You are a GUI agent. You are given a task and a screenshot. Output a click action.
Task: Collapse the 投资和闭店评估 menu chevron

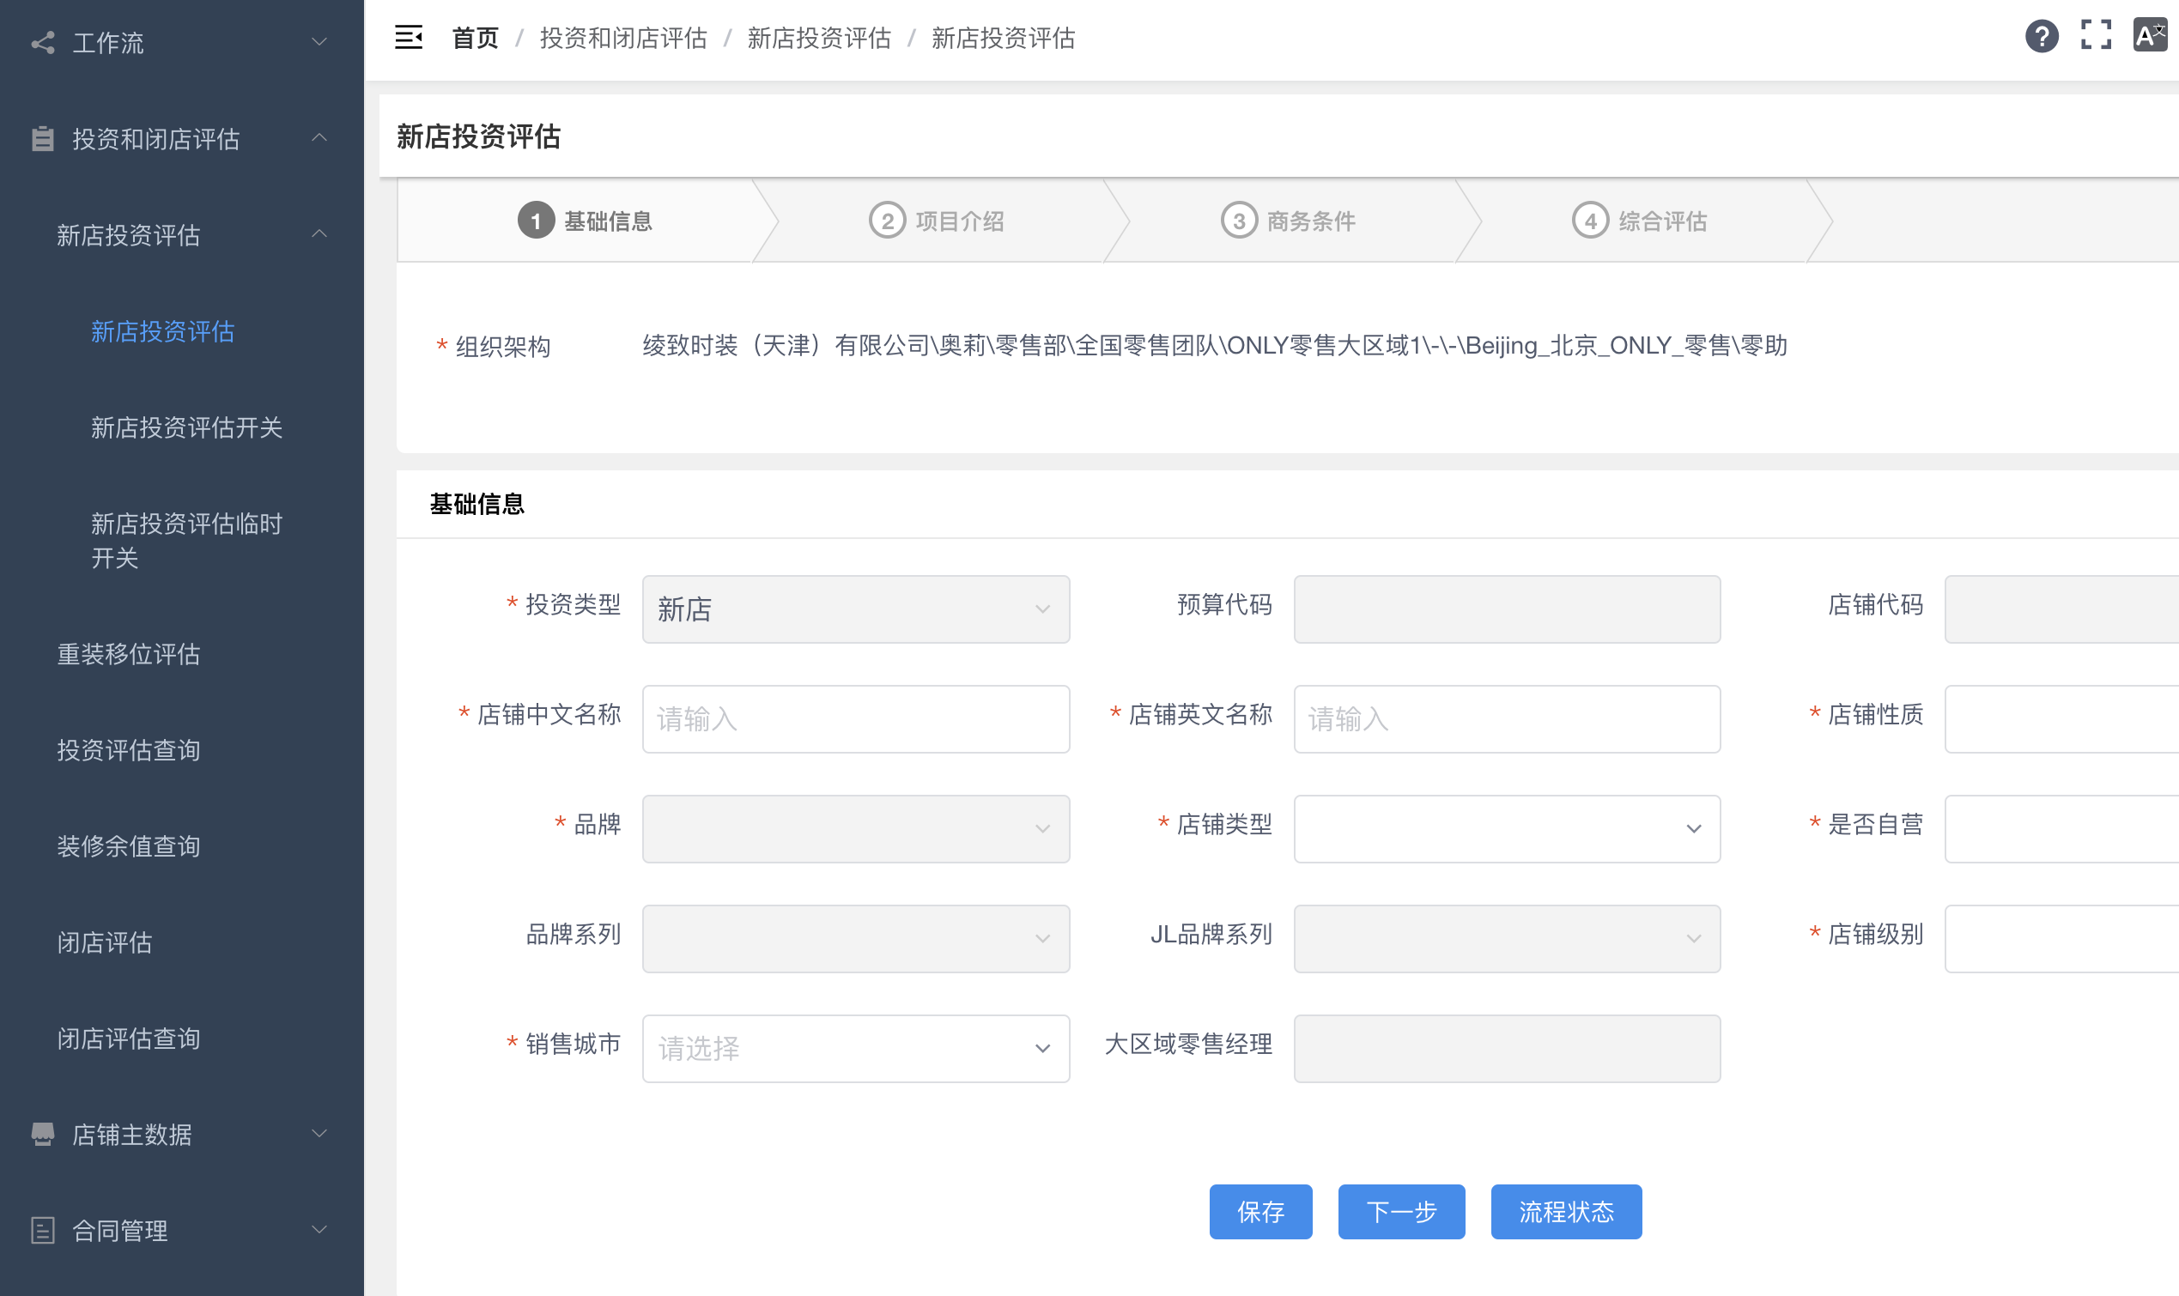pos(319,138)
